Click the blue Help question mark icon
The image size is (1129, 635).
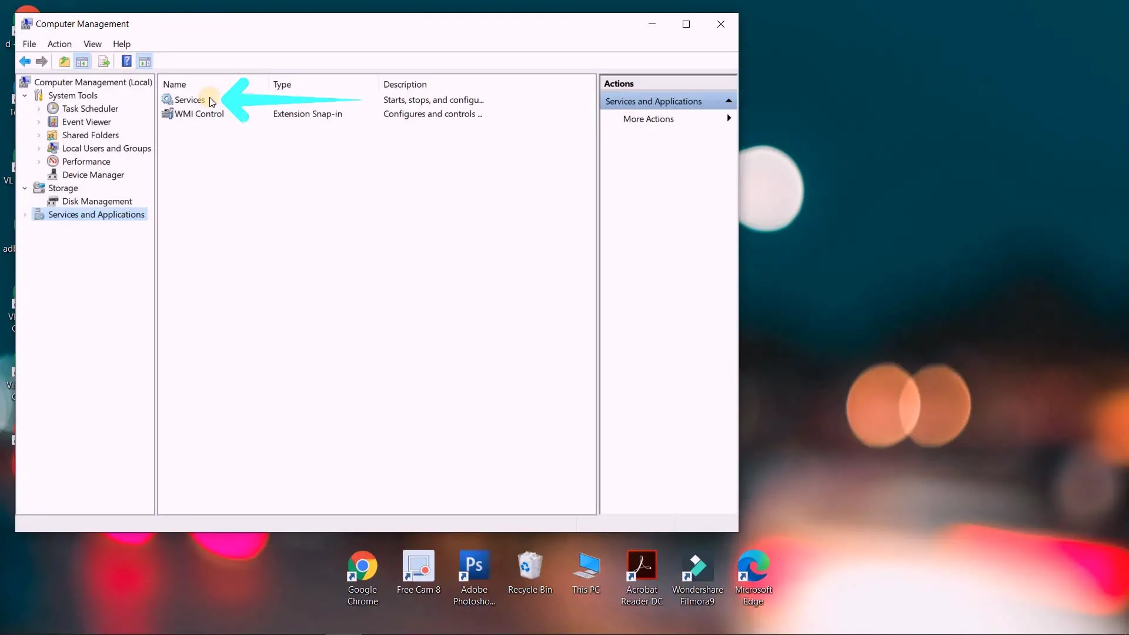(x=126, y=61)
